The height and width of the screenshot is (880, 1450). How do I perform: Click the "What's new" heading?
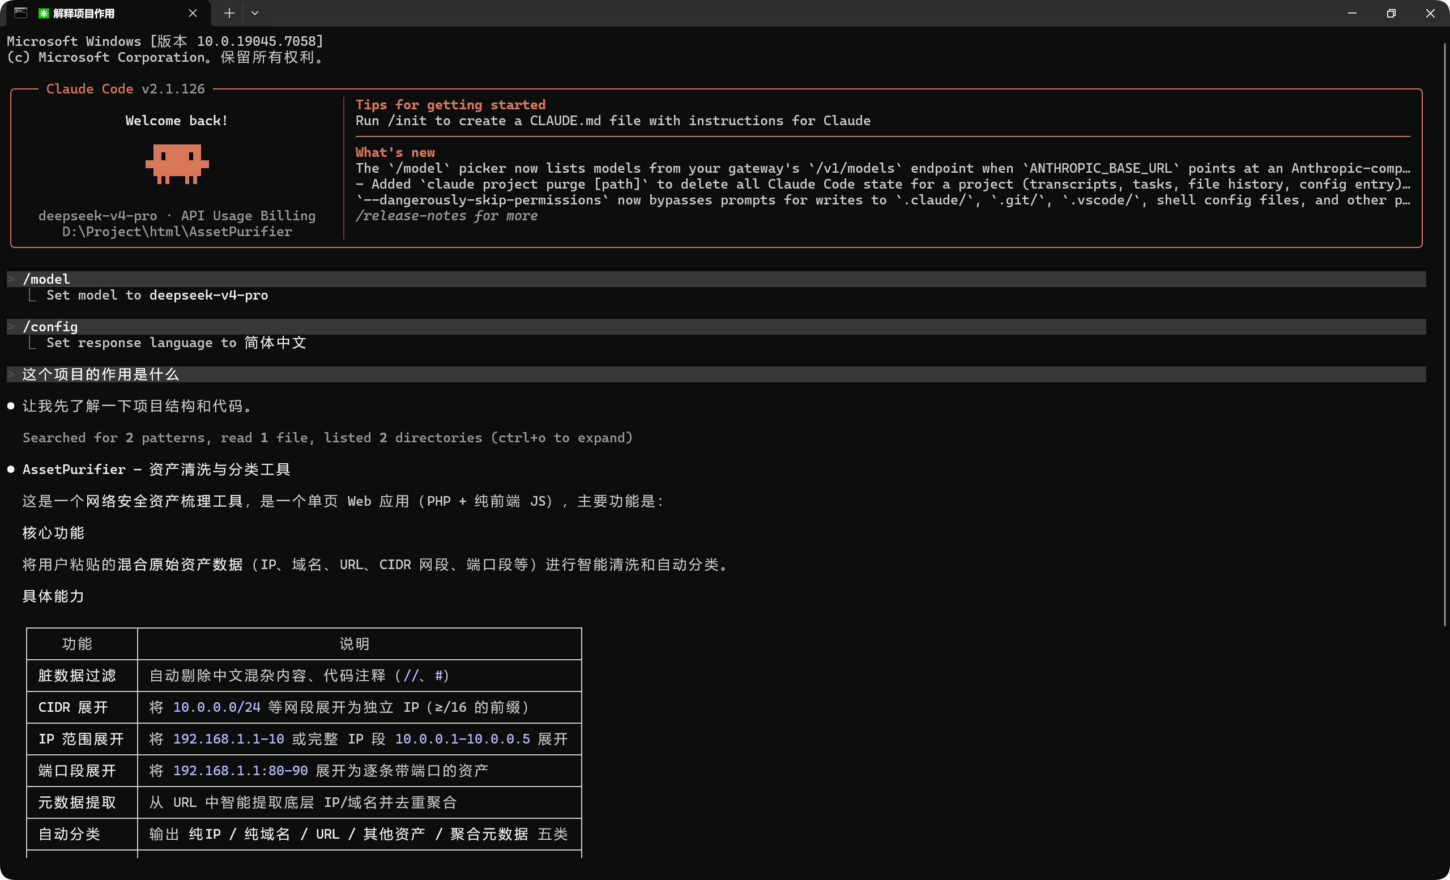point(395,152)
